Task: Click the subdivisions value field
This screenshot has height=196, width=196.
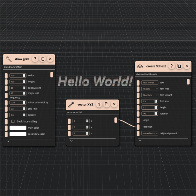Action: point(18,88)
